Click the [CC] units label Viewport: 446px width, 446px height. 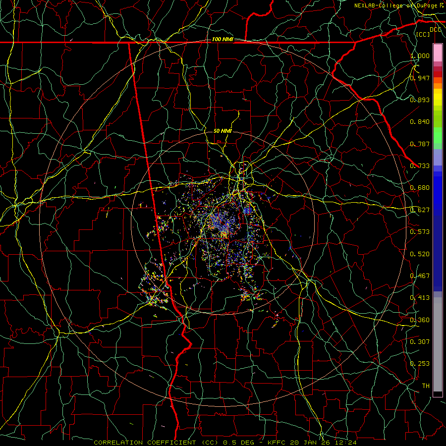pos(423,34)
